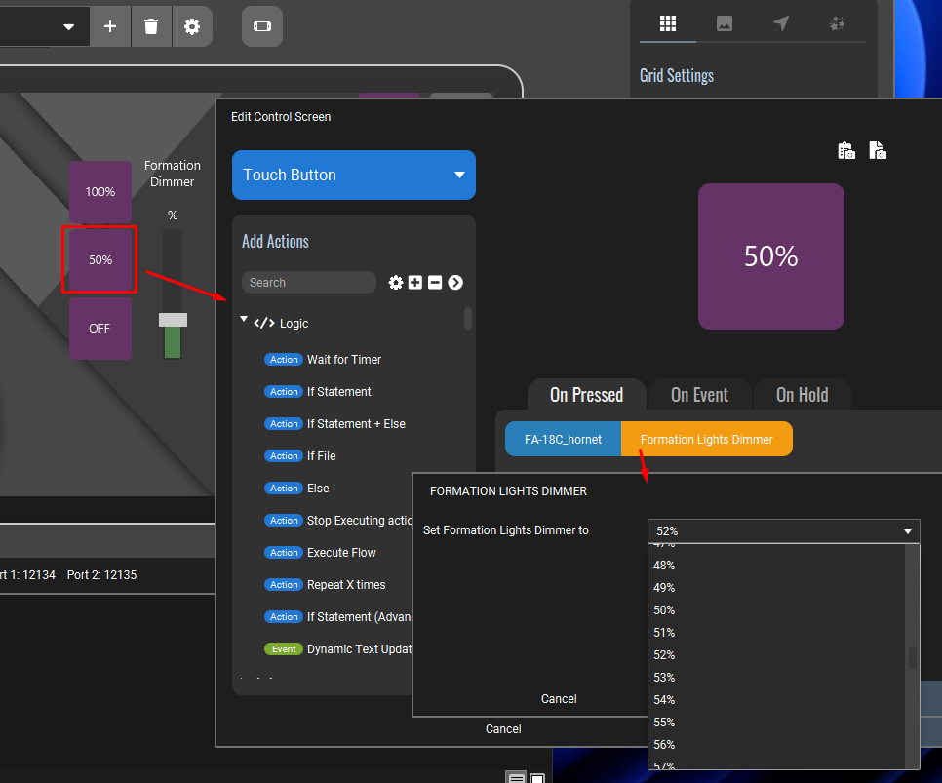942x783 pixels.
Task: Click the trash delete icon in toolbar
Action: (151, 26)
